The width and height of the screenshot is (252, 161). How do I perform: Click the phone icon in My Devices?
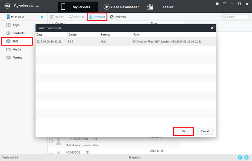tap(63, 7)
